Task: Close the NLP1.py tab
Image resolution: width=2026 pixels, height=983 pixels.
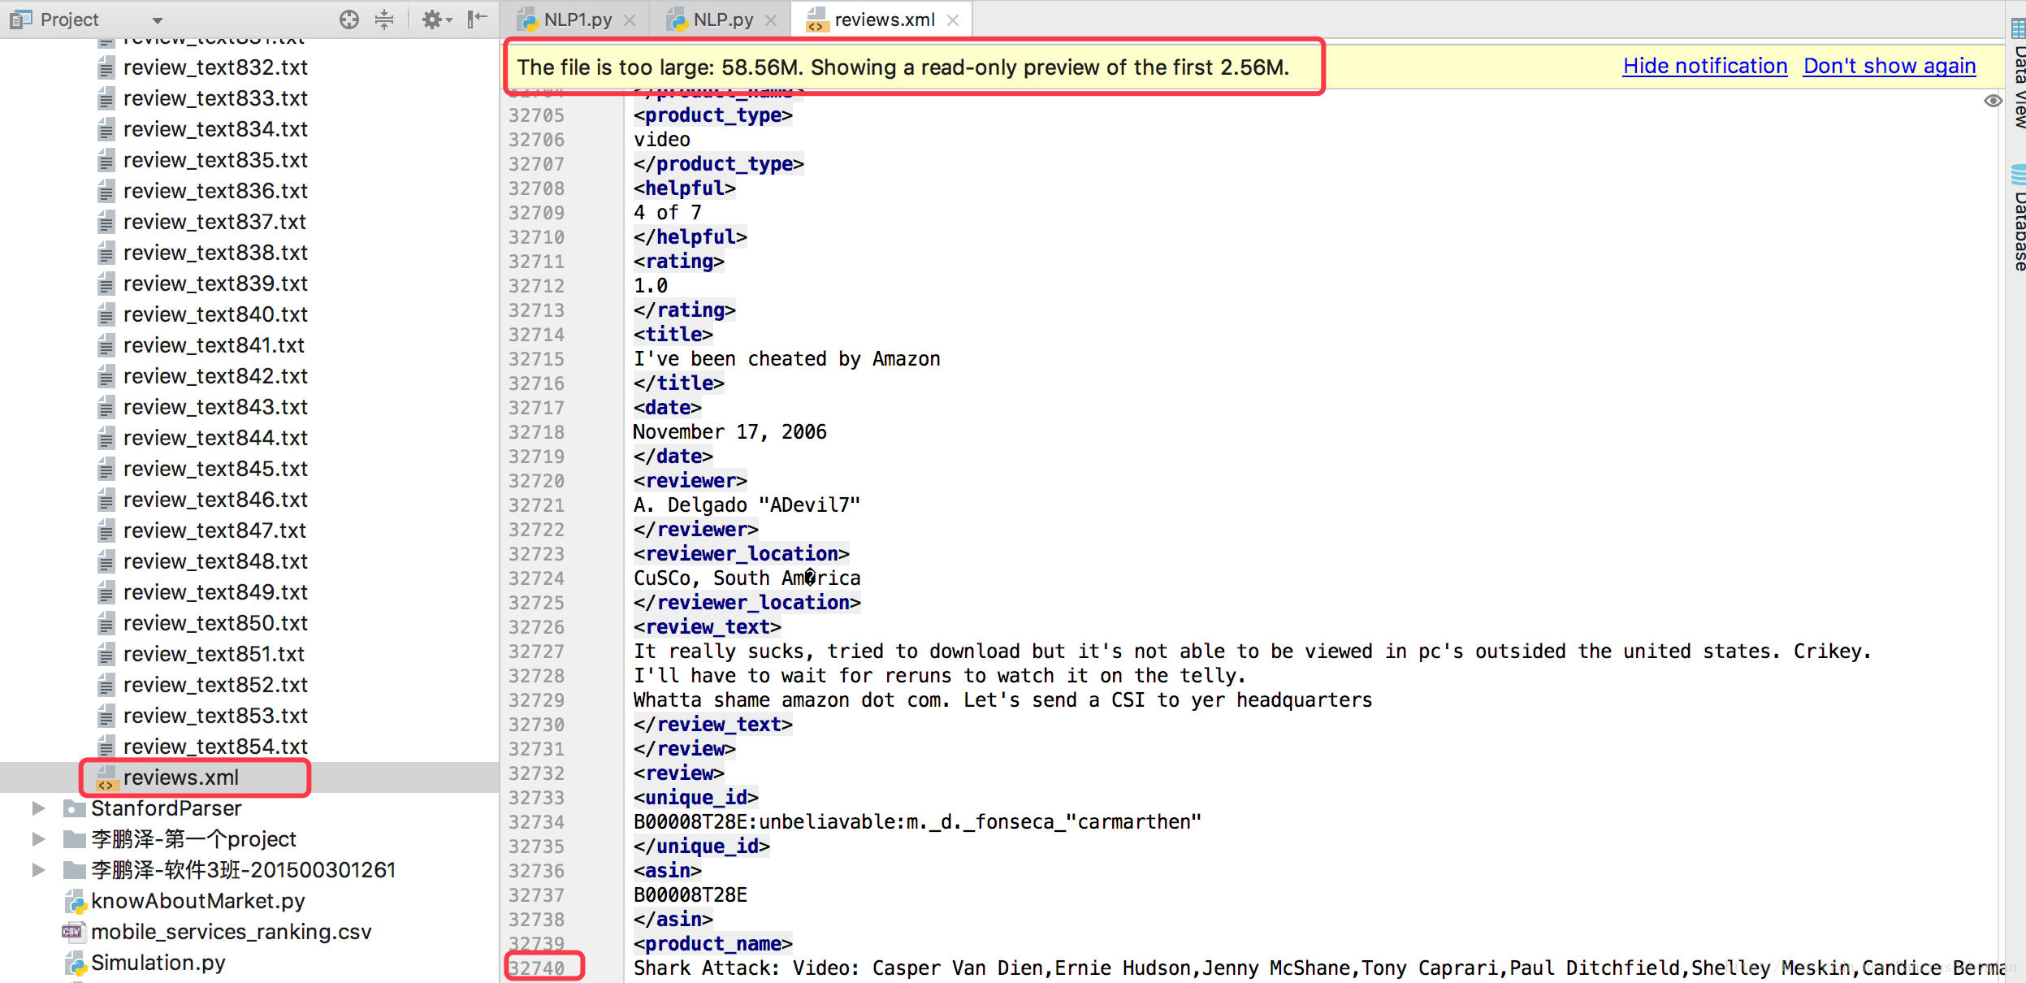Action: point(630,20)
